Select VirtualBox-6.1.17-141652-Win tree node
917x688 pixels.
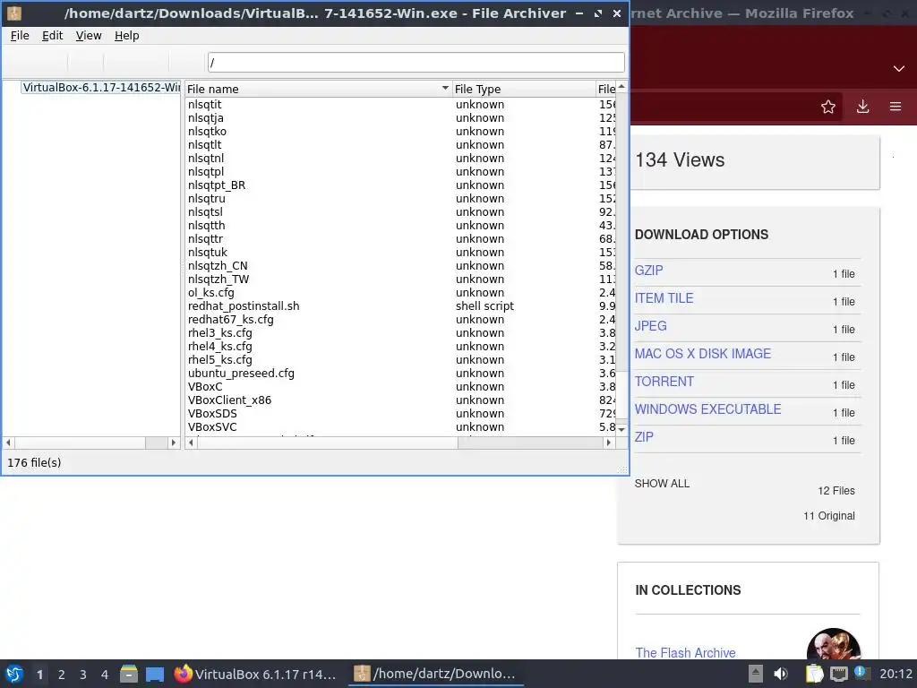101,87
